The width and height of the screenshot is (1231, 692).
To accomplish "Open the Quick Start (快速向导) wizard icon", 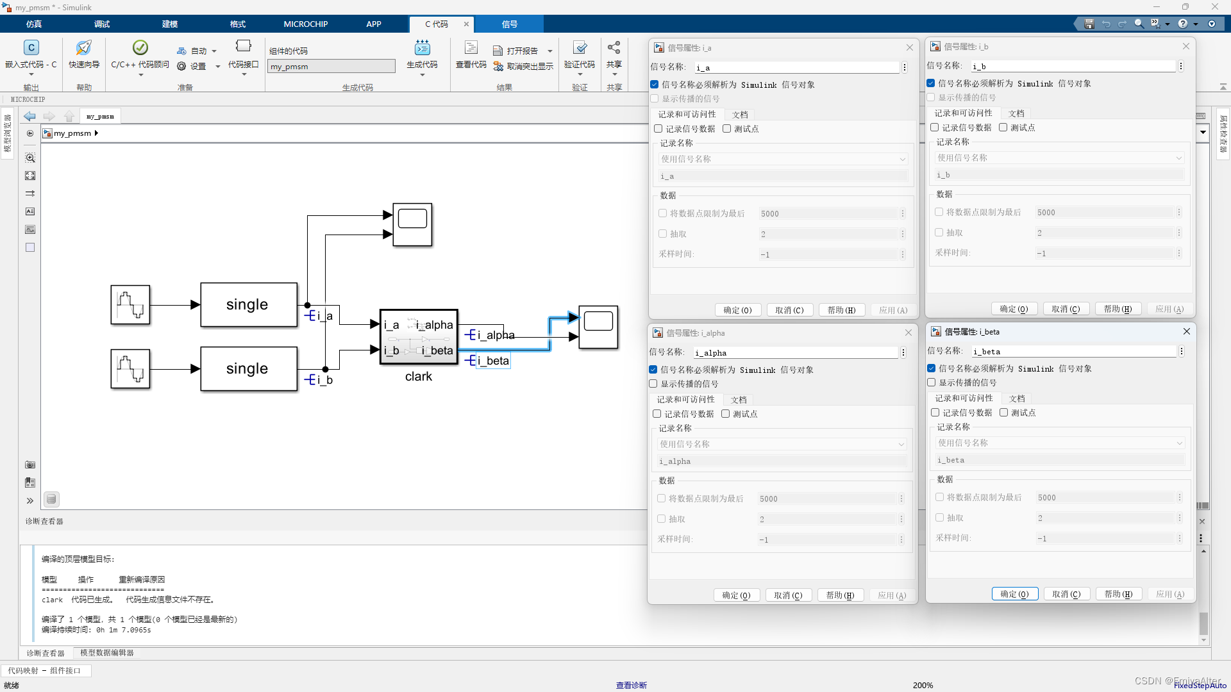I will pos(83,48).
